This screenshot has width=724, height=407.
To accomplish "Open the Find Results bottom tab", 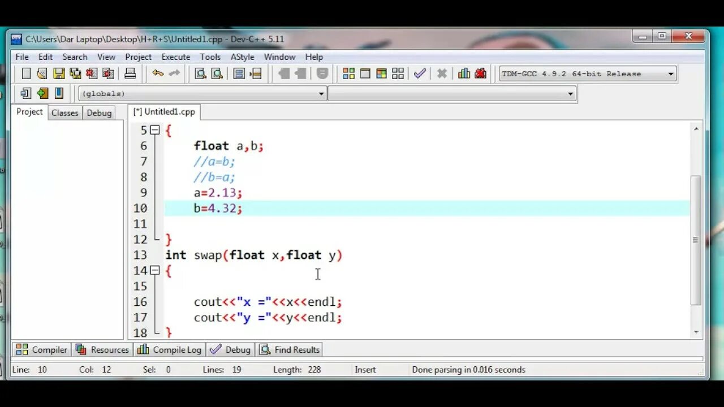I will pos(290,350).
